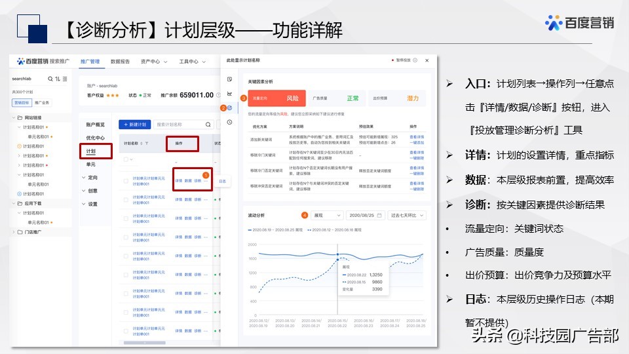Open the 展现 metric dropdown
This screenshot has height=354, width=629.
tap(328, 215)
